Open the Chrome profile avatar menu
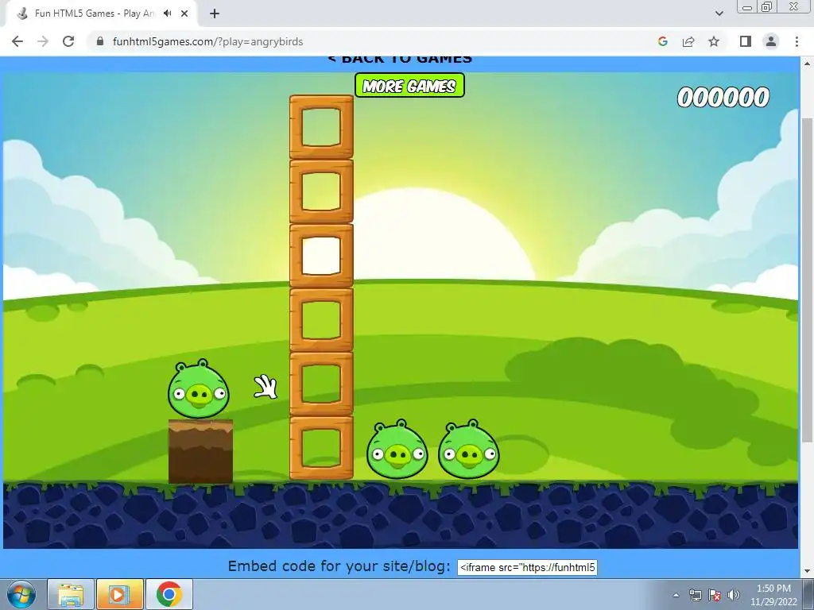 (x=771, y=41)
